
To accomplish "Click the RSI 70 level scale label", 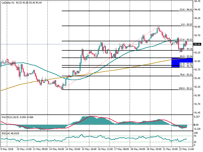I will tap(195, 136).
